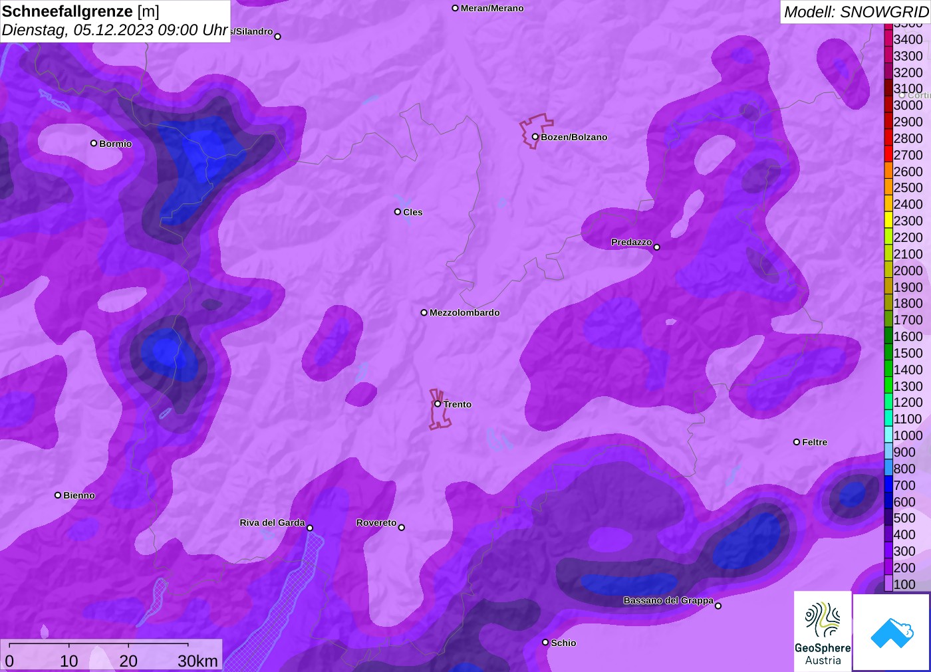
Task: Click the date 'Dienstag, 05.12.2023 09:00 Uhr'
Action: click(x=115, y=30)
